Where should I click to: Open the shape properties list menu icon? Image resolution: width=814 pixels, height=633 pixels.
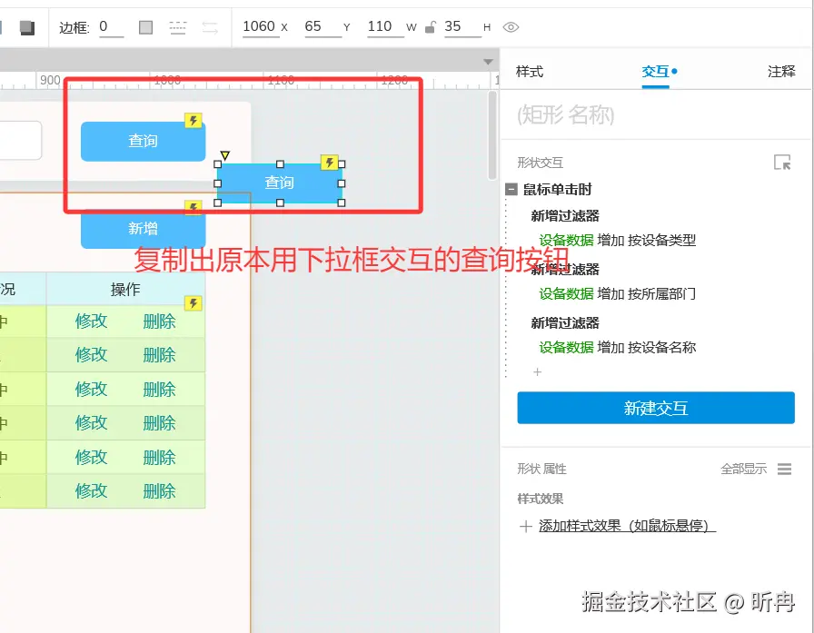coord(784,469)
